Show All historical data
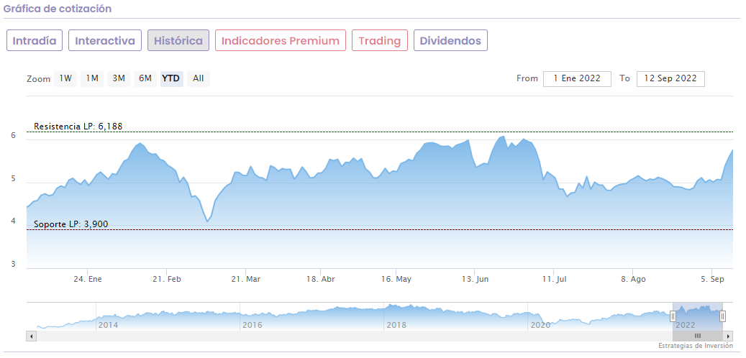Viewport: 746px width, 358px height. click(199, 78)
